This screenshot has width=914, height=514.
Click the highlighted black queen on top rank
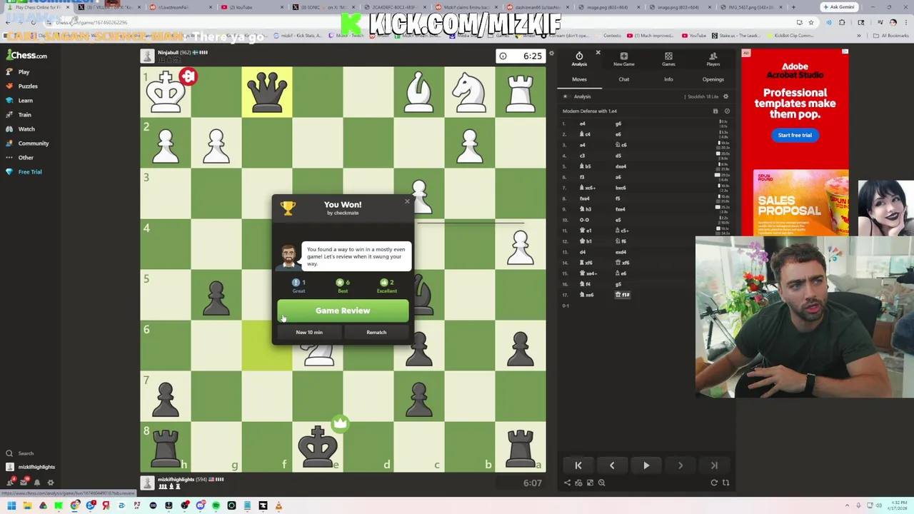pyautogui.click(x=267, y=91)
